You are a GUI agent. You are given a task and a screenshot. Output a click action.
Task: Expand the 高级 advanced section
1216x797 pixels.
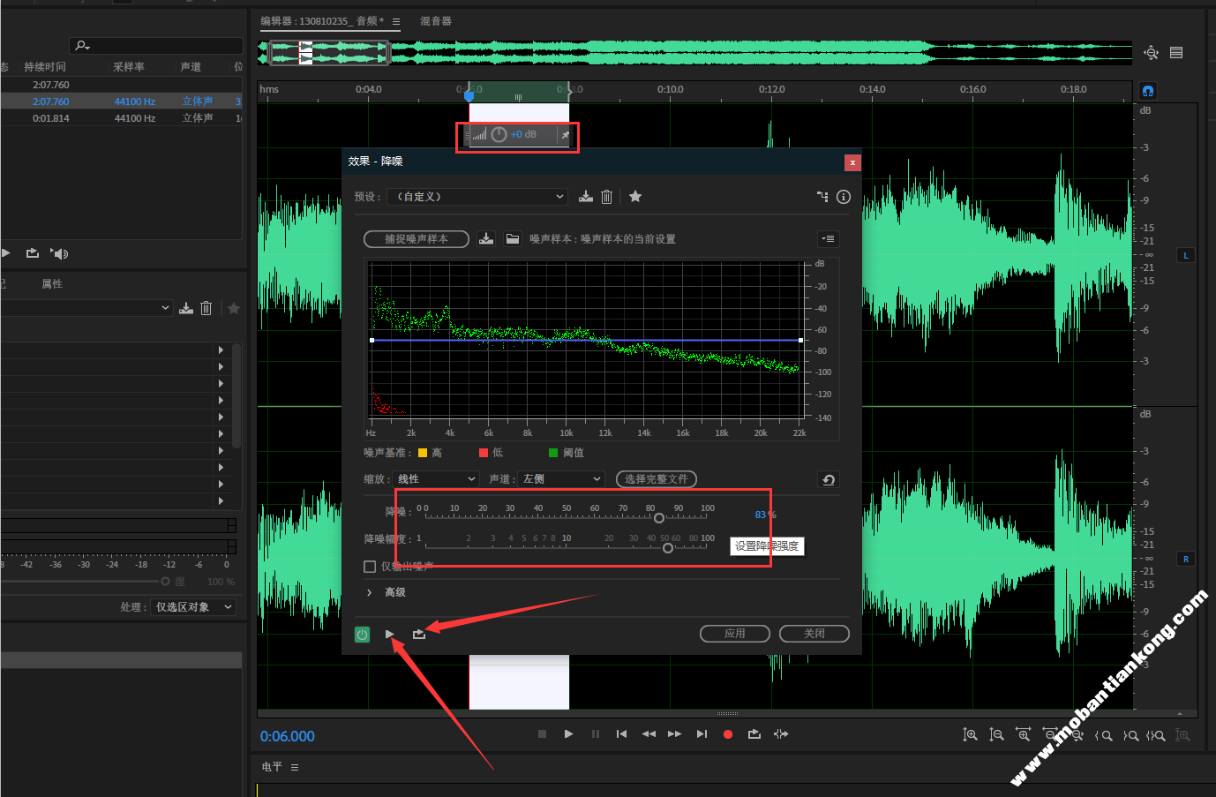pyautogui.click(x=369, y=592)
